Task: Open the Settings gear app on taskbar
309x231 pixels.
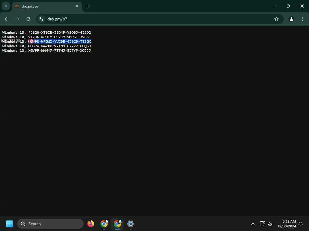Action: (131, 224)
